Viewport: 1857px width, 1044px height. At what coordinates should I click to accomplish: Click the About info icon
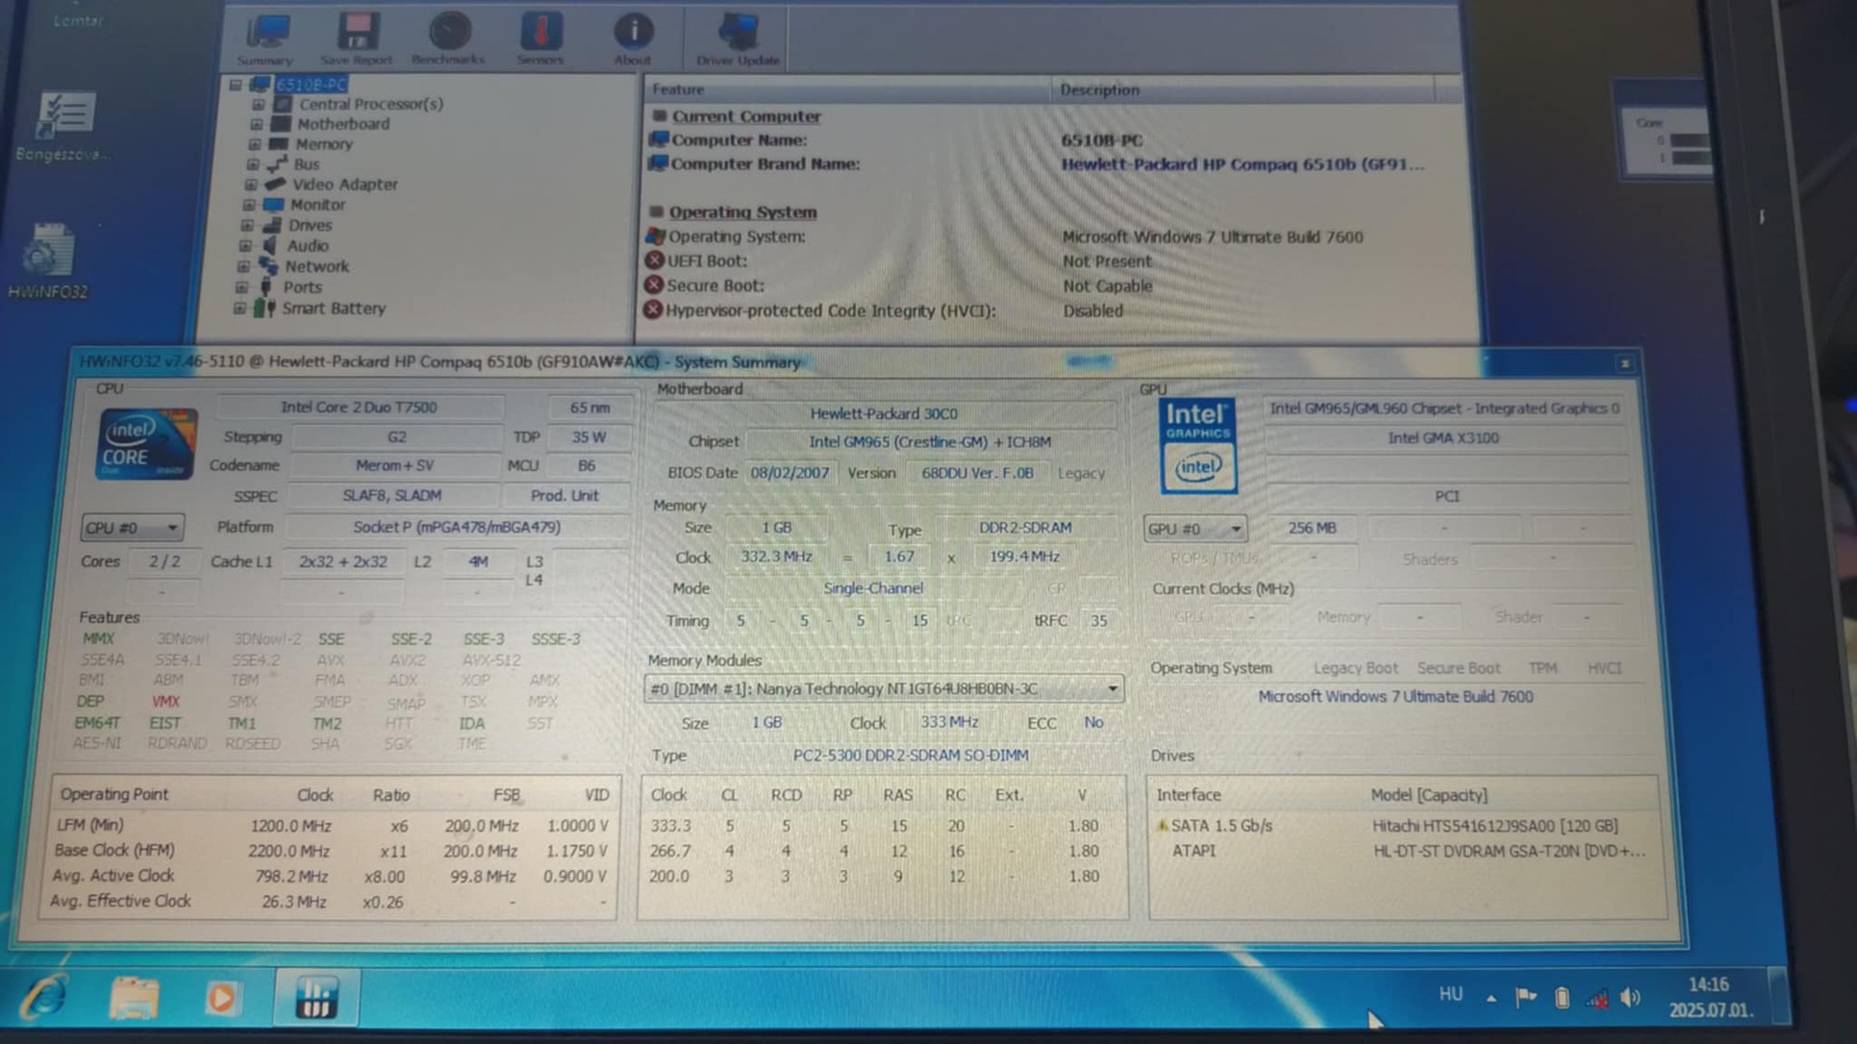[633, 37]
